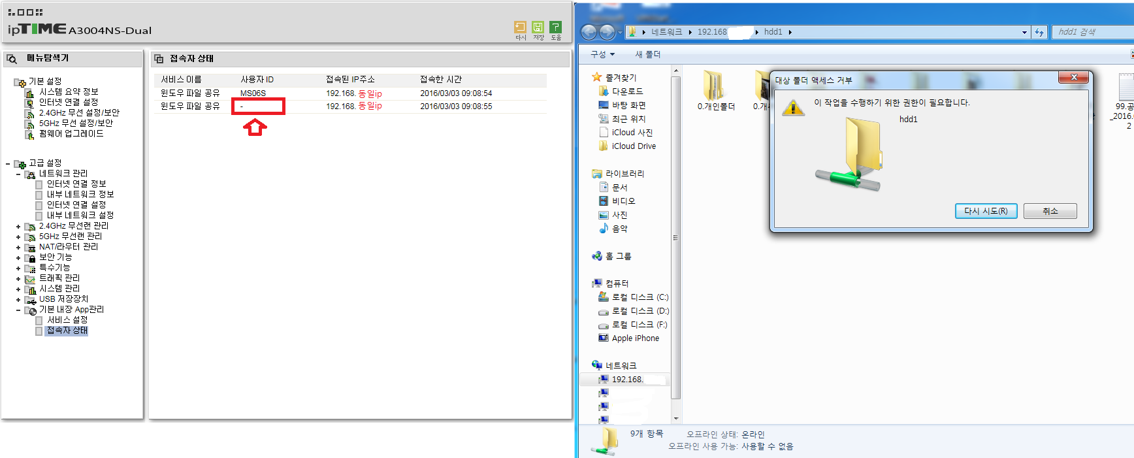Open the 구성 dropdown menu
Image resolution: width=1134 pixels, height=458 pixels.
tap(602, 54)
